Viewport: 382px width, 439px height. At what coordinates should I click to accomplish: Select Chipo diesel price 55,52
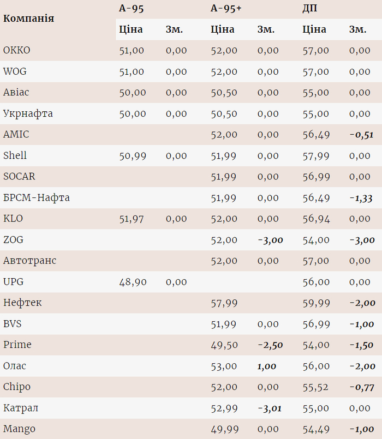[315, 387]
